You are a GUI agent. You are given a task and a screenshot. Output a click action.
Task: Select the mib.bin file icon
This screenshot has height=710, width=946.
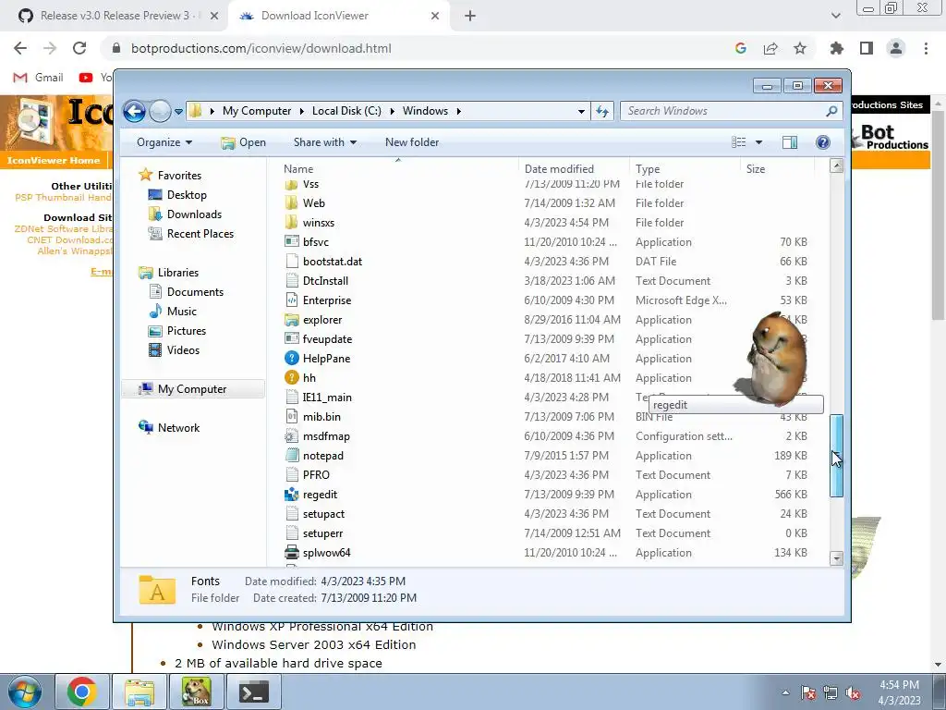(x=291, y=417)
